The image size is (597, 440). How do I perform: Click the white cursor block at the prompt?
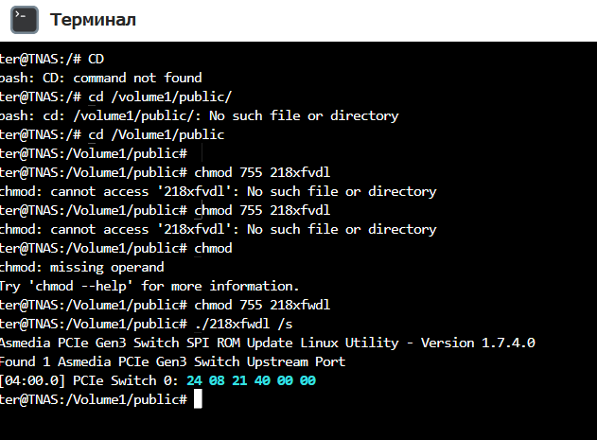[x=198, y=399]
